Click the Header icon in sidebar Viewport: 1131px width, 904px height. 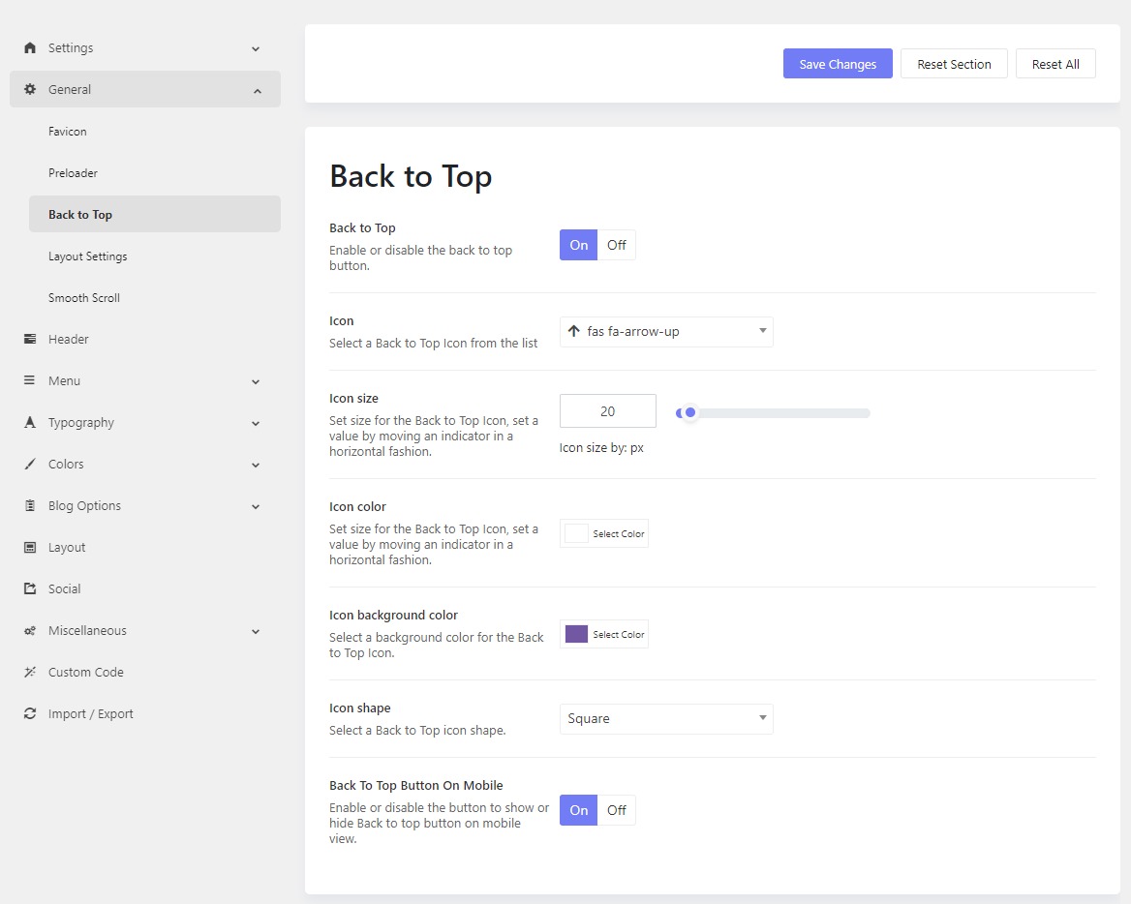click(30, 339)
